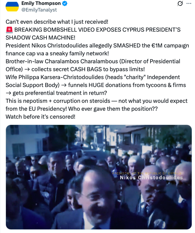The image size is (195, 233).
Task: Open Emily Thompson display name link
Action: pyautogui.click(x=41, y=3)
